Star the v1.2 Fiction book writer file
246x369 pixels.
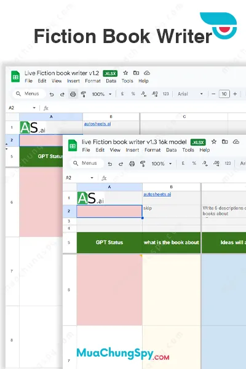coord(125,73)
